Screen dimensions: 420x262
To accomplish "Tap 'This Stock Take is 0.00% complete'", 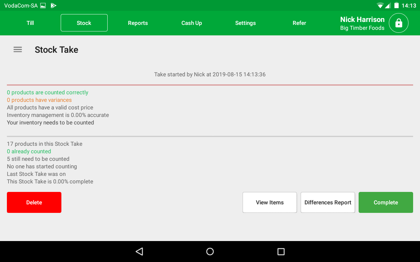I will click(50, 181).
